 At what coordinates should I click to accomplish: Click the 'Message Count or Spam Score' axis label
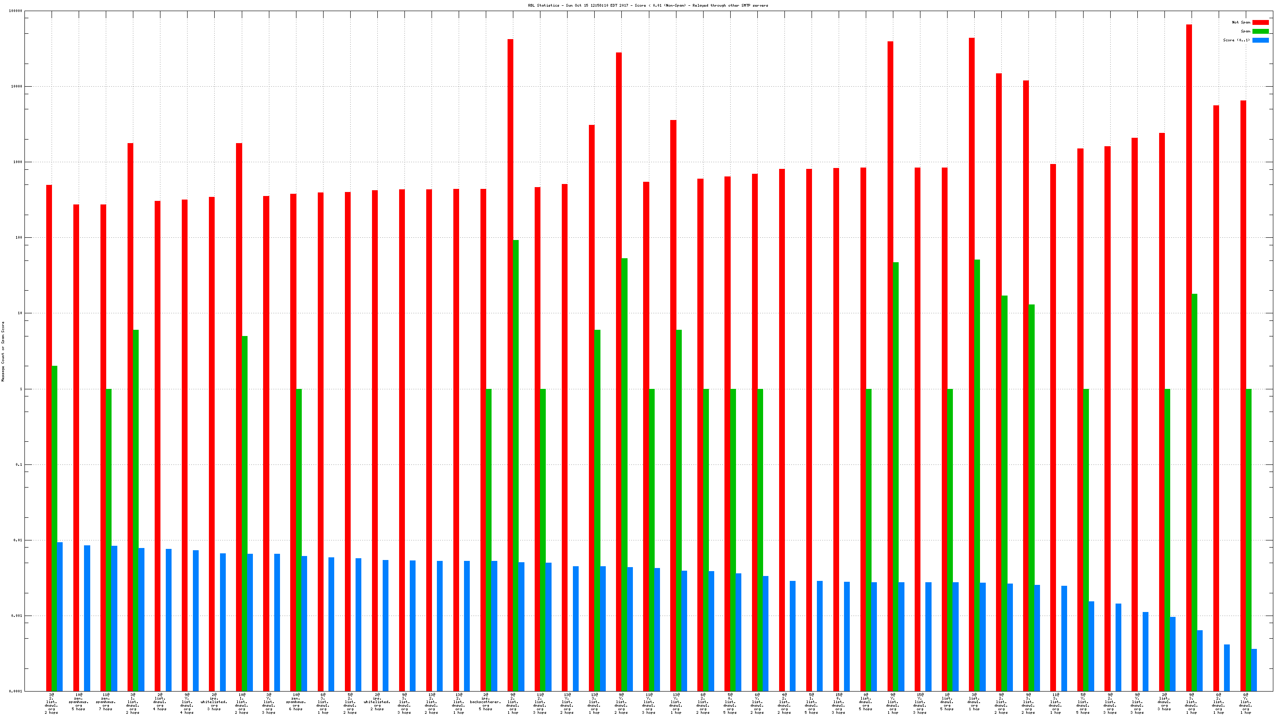pos(3,351)
